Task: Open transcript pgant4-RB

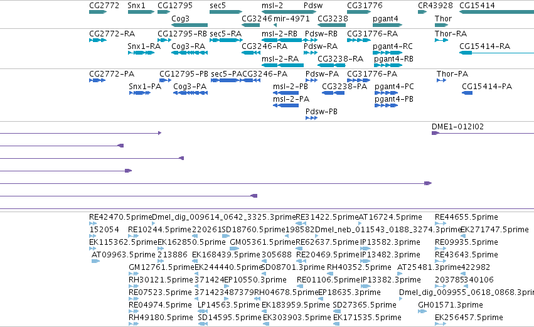Action: pos(388,65)
